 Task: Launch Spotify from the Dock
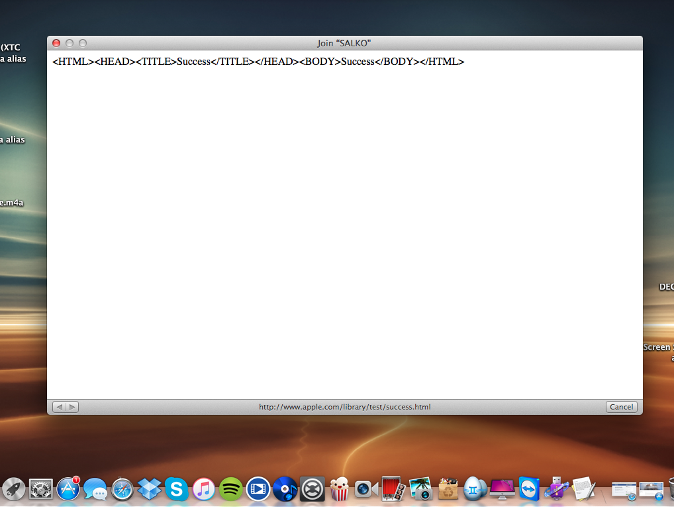pos(231,489)
